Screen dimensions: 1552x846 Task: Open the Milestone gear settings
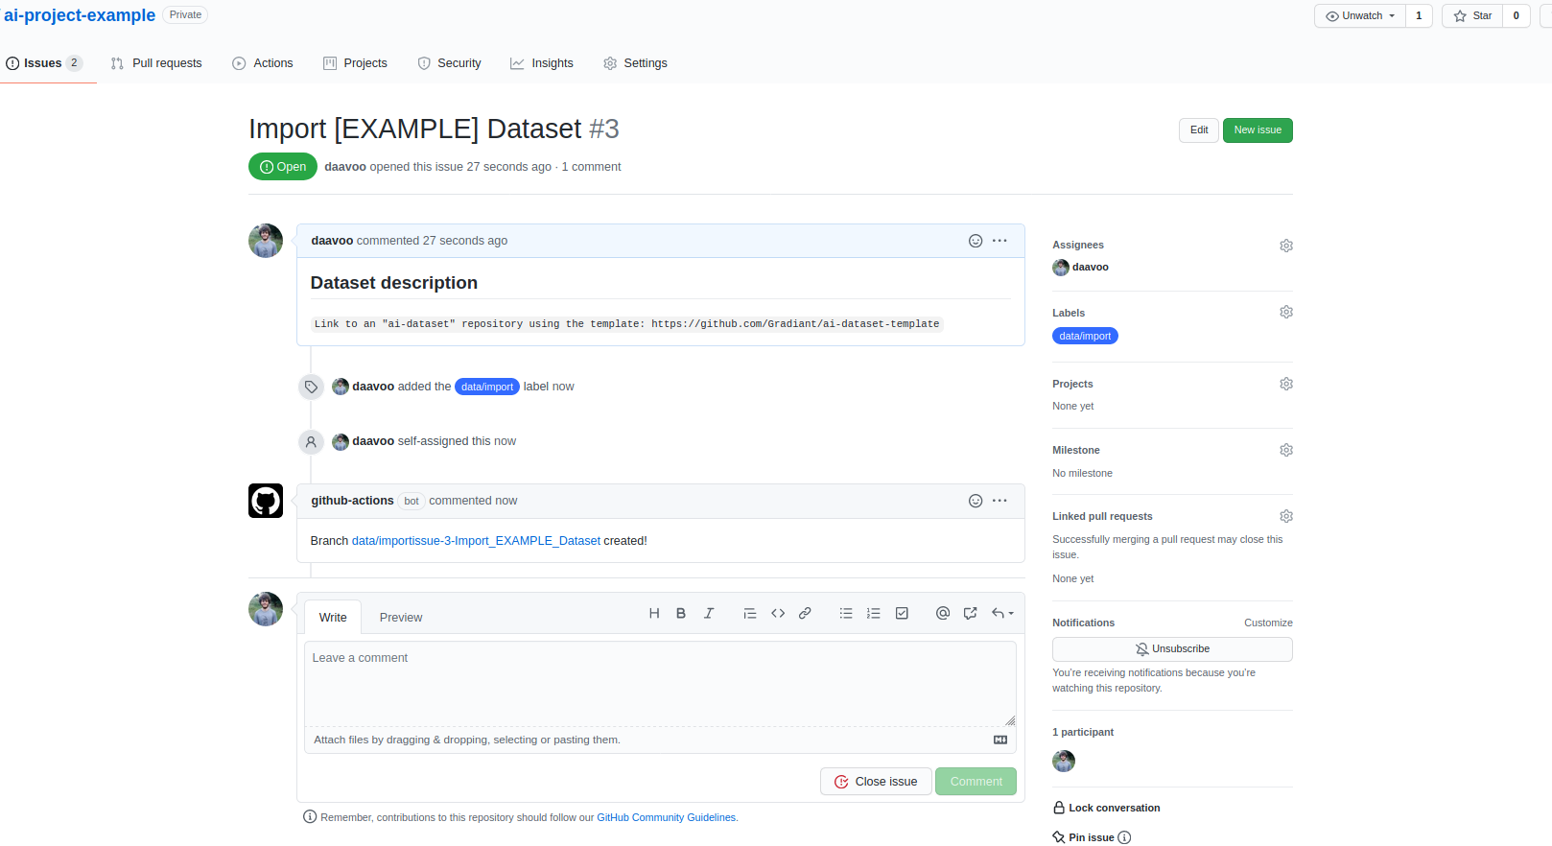(1286, 450)
